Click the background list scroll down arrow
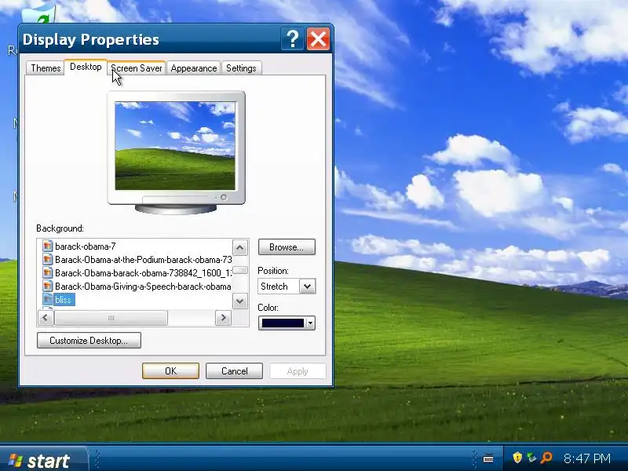 pos(240,301)
